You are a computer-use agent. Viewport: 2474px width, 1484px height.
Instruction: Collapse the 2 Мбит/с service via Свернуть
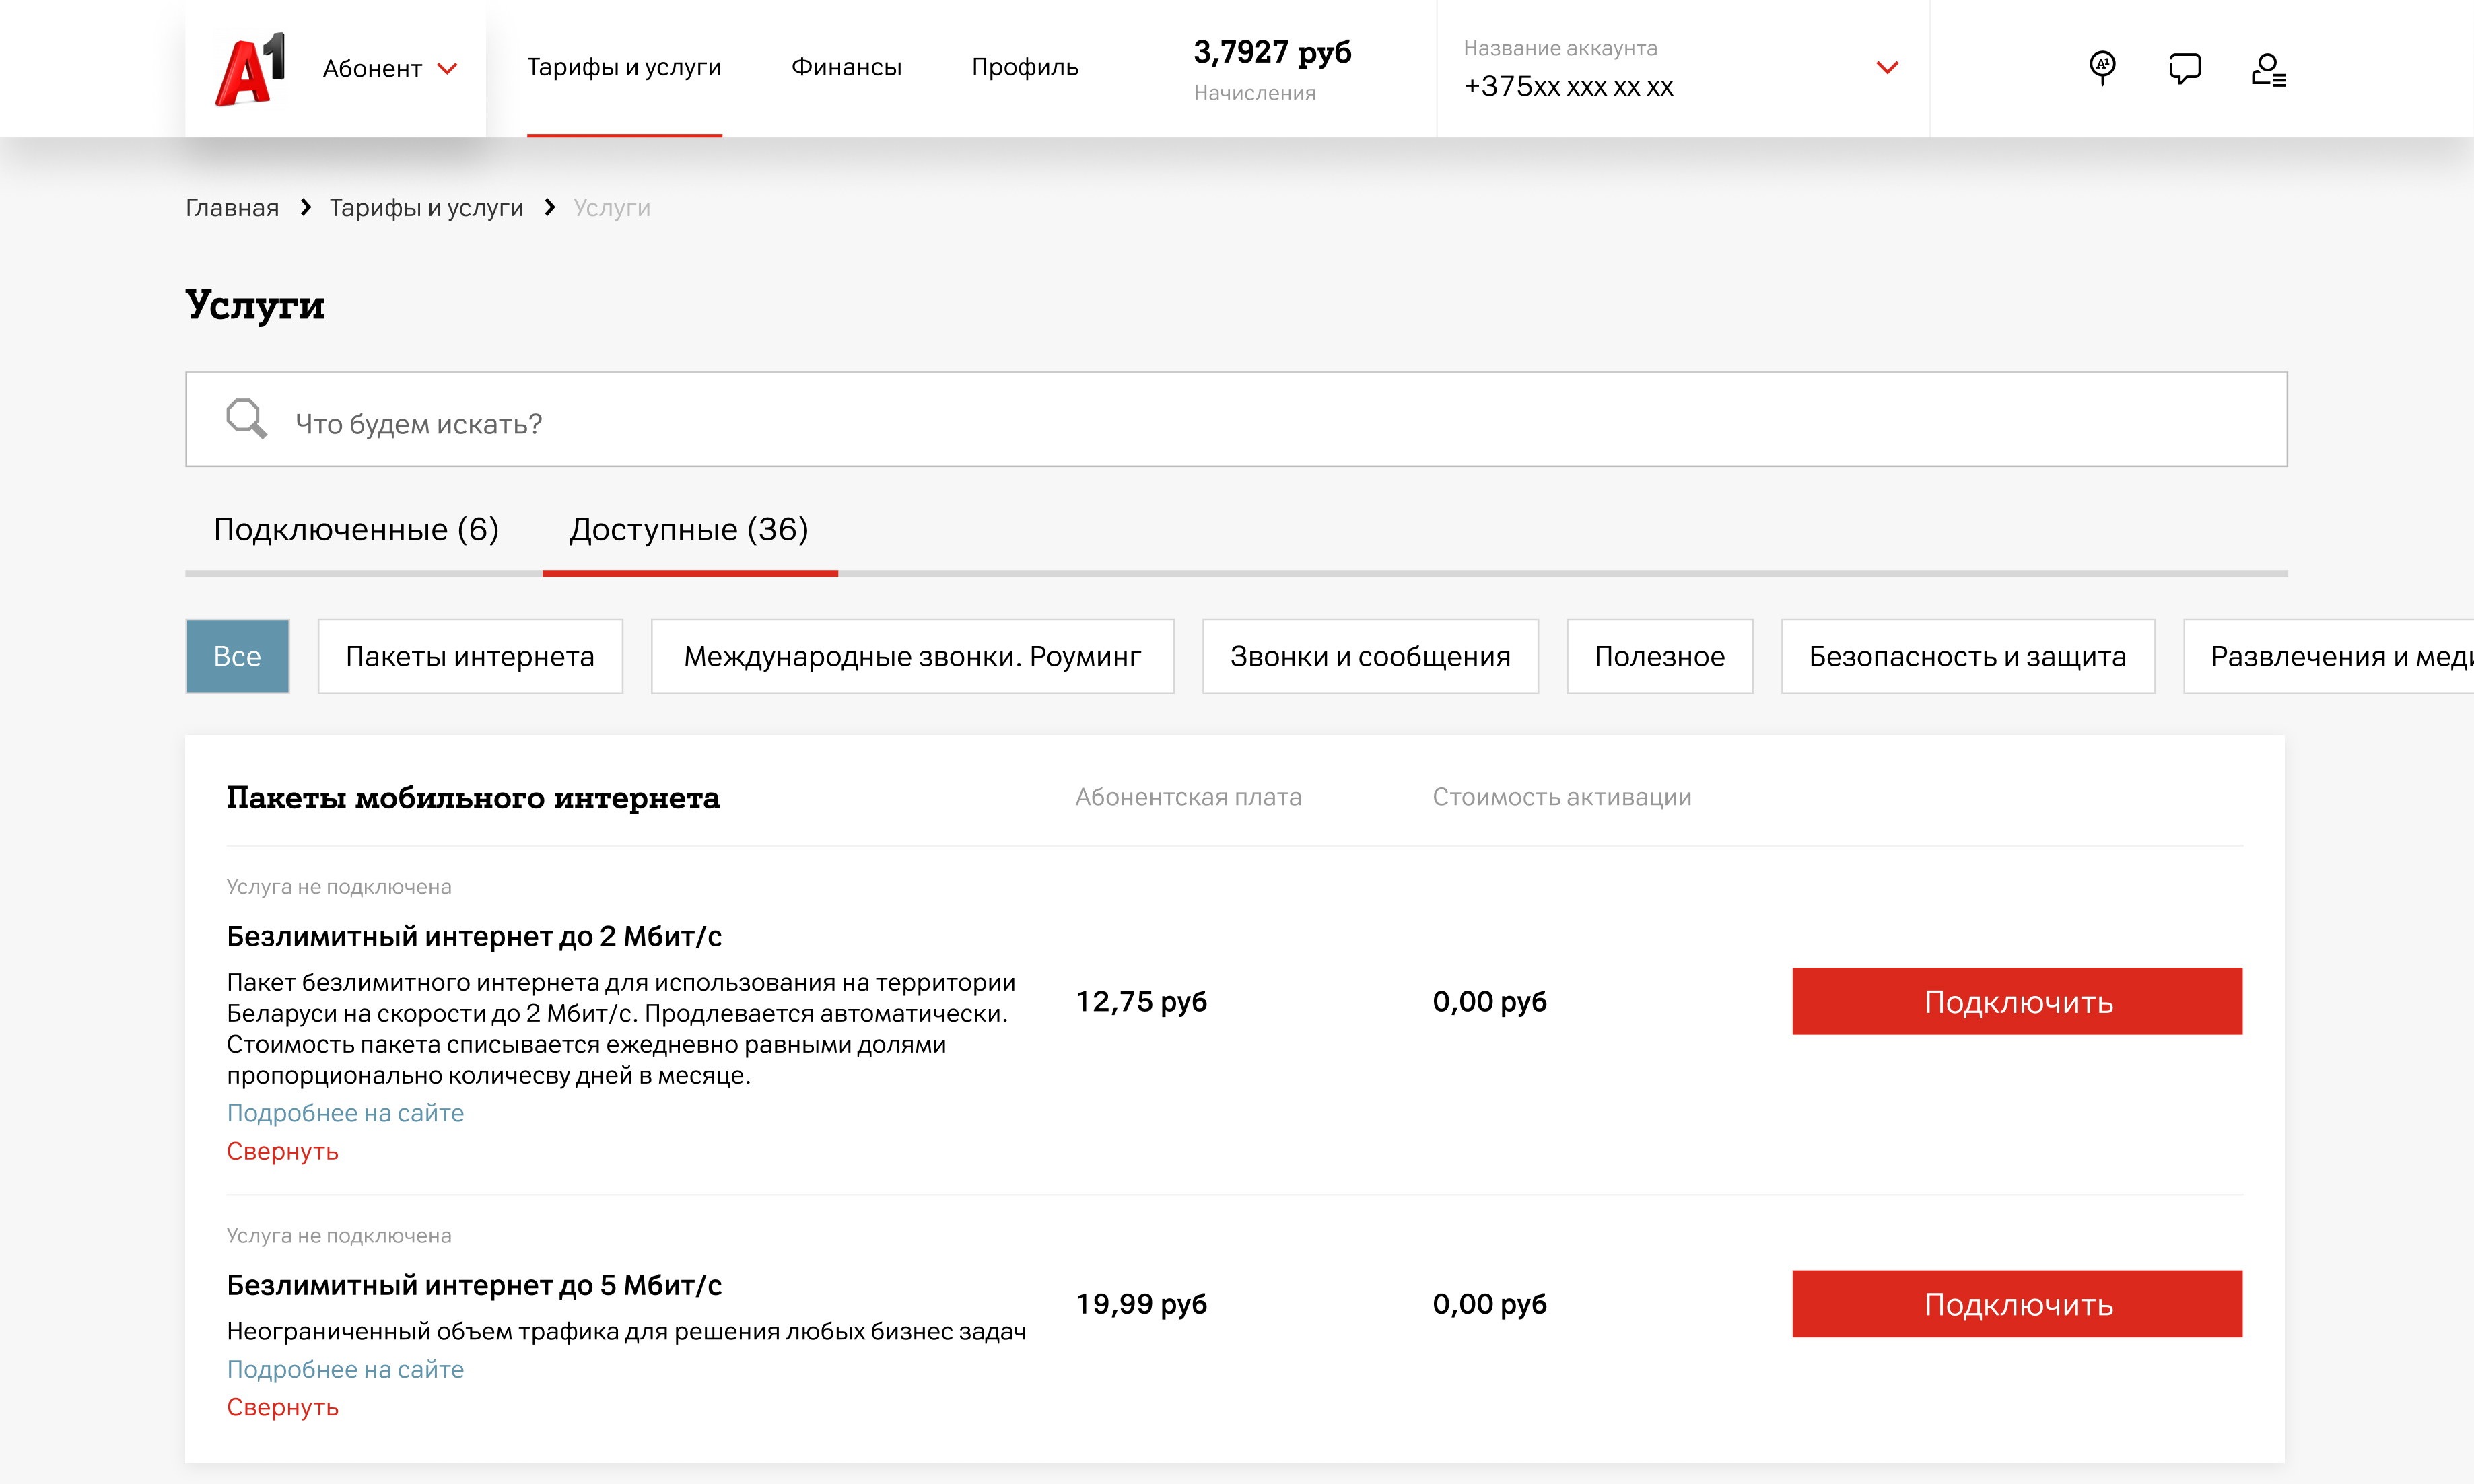pyautogui.click(x=282, y=1151)
